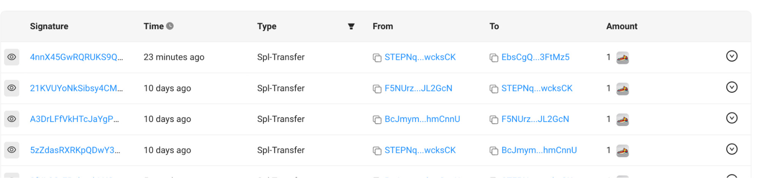Open the Type column filter funnel
760x178 pixels.
point(351,27)
